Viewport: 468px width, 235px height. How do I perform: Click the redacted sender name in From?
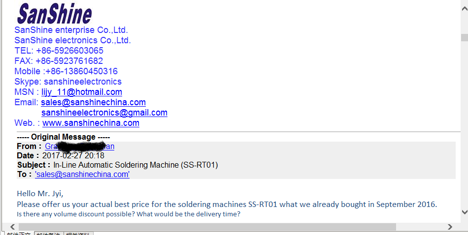(80, 146)
